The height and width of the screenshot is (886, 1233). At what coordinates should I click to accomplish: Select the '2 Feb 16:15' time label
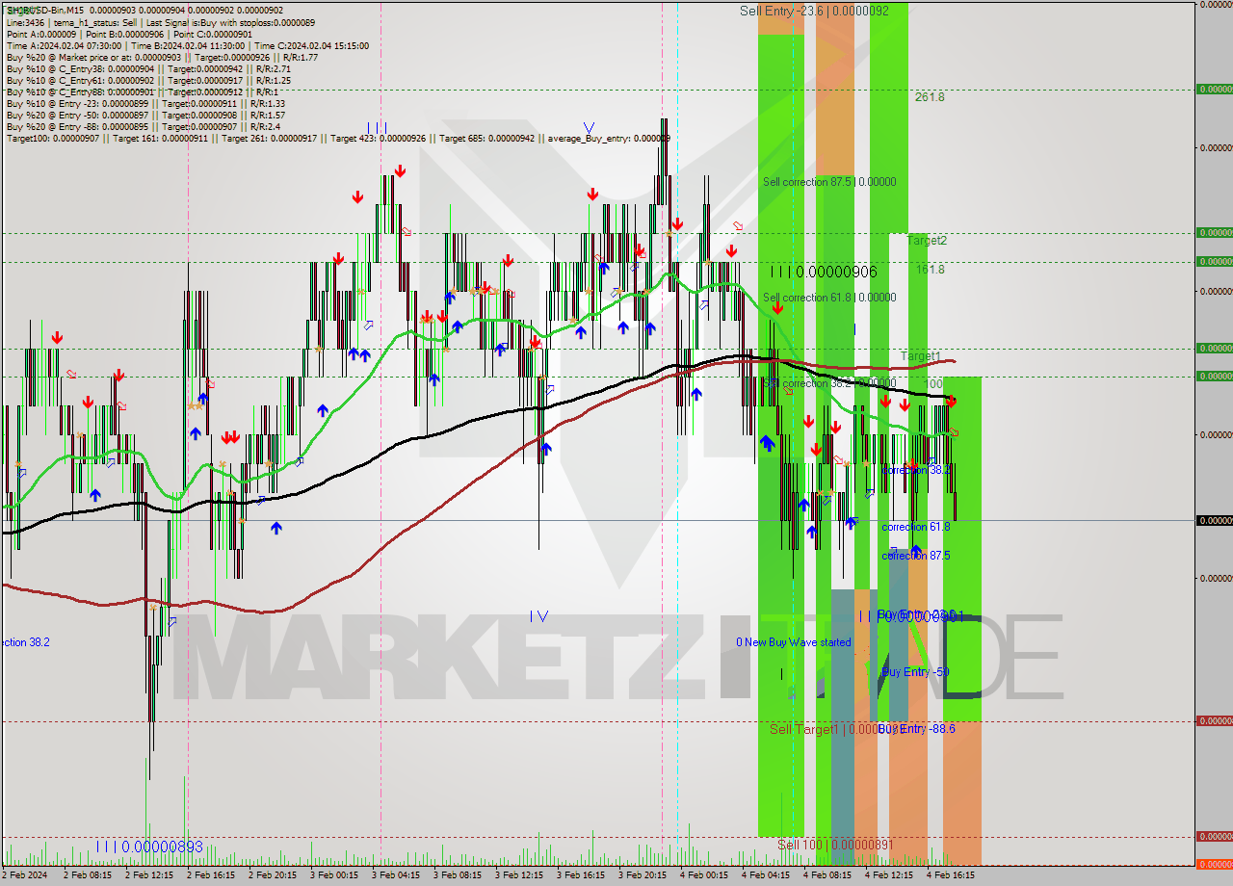[211, 875]
